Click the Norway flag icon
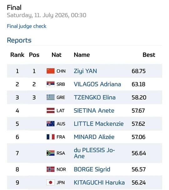169x190 pixels. point(50,169)
